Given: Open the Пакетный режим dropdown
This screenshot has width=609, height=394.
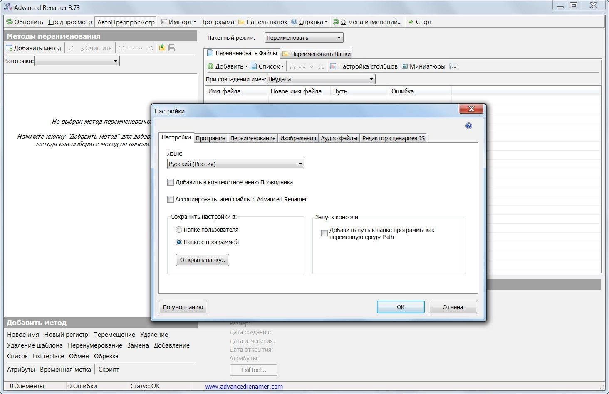Looking at the screenshot, I should click(304, 38).
